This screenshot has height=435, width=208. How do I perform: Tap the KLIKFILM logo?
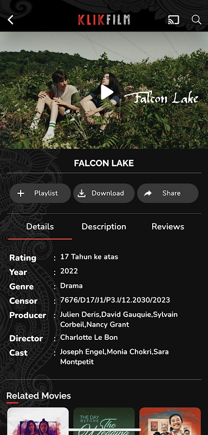[104, 20]
